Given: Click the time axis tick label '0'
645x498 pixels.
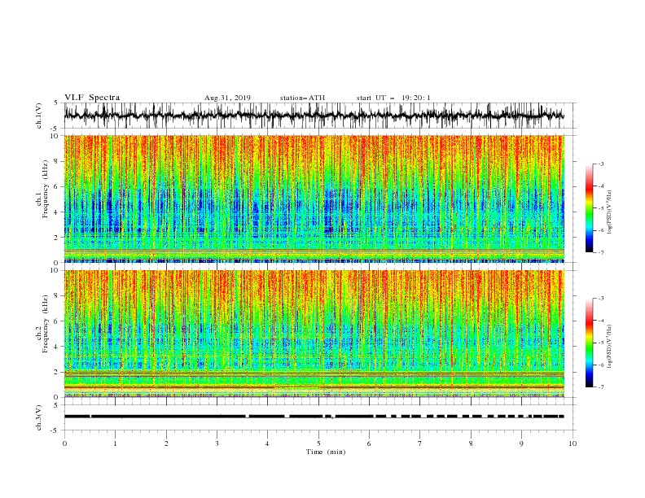Looking at the screenshot, I should (64, 443).
